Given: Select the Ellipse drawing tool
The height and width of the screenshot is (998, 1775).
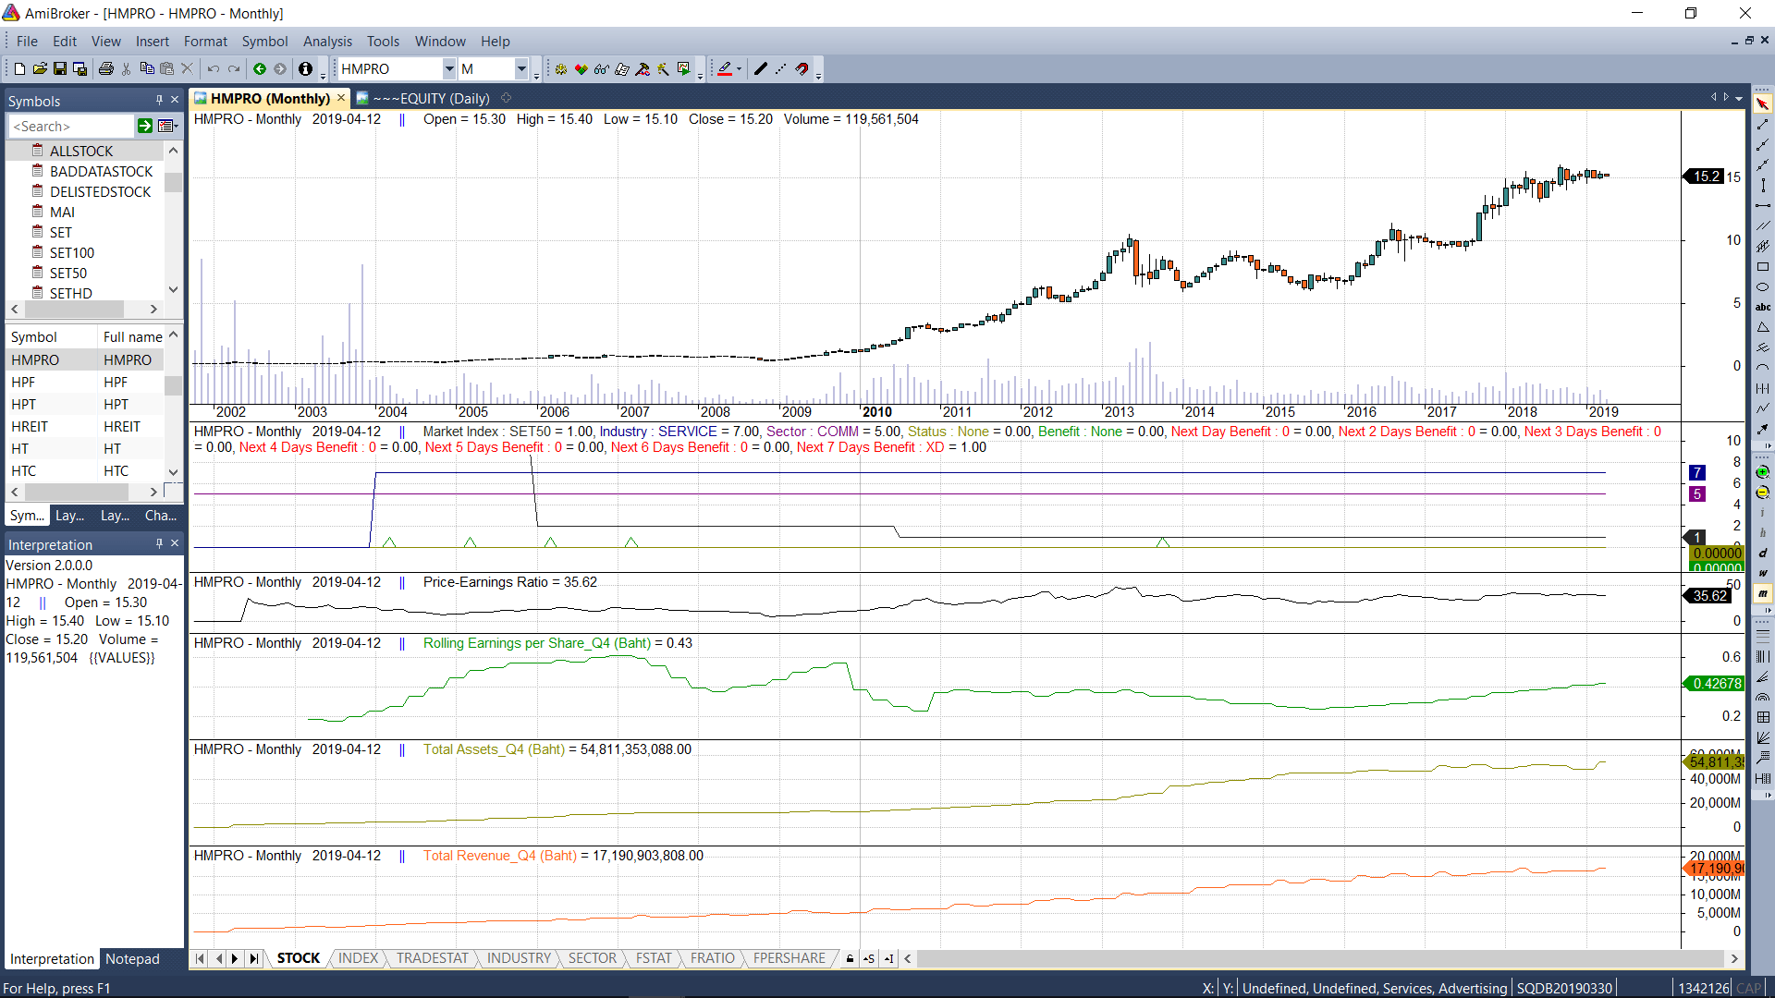Looking at the screenshot, I should 1763,287.
